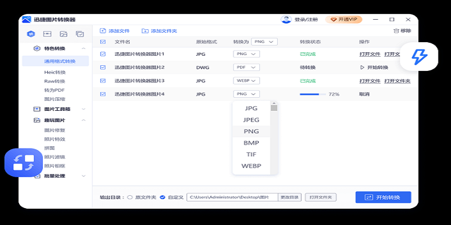Close the PNG format dropdown for 图片4

click(246, 94)
